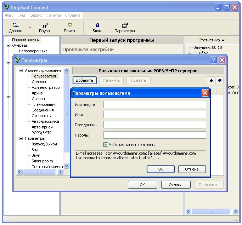Click settings tree scroll-up arrow
242x225 pixels.
[x=67, y=71]
